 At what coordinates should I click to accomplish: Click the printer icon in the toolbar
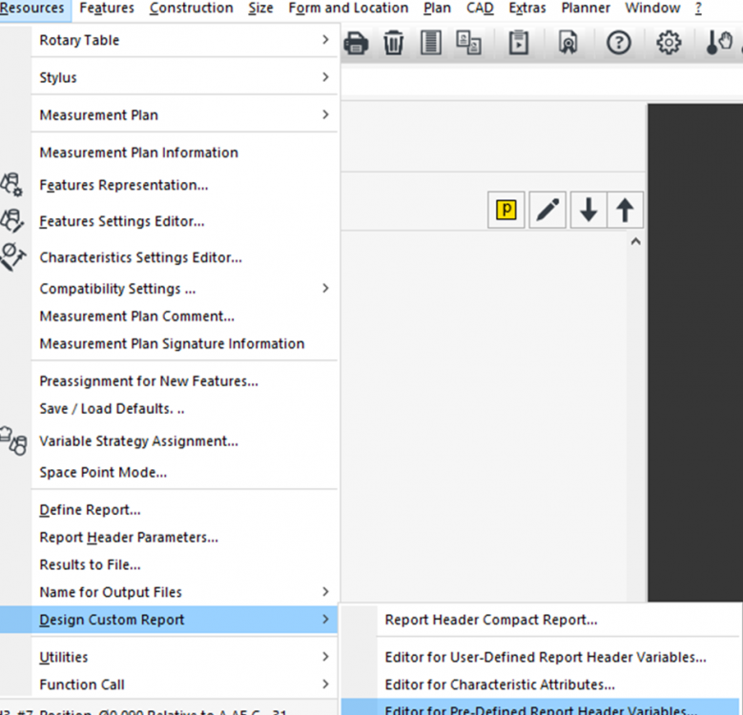(356, 43)
